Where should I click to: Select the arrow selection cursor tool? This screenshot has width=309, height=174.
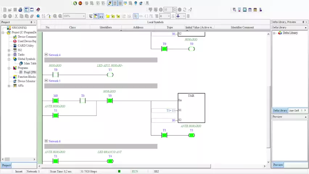[136, 16]
